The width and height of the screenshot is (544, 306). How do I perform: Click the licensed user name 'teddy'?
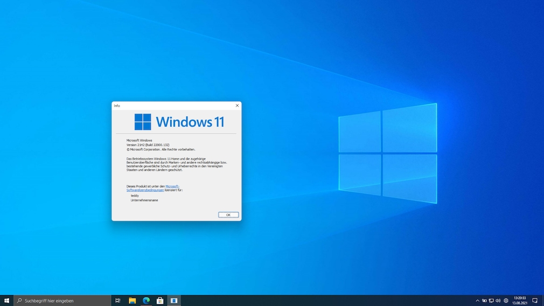tap(135, 196)
